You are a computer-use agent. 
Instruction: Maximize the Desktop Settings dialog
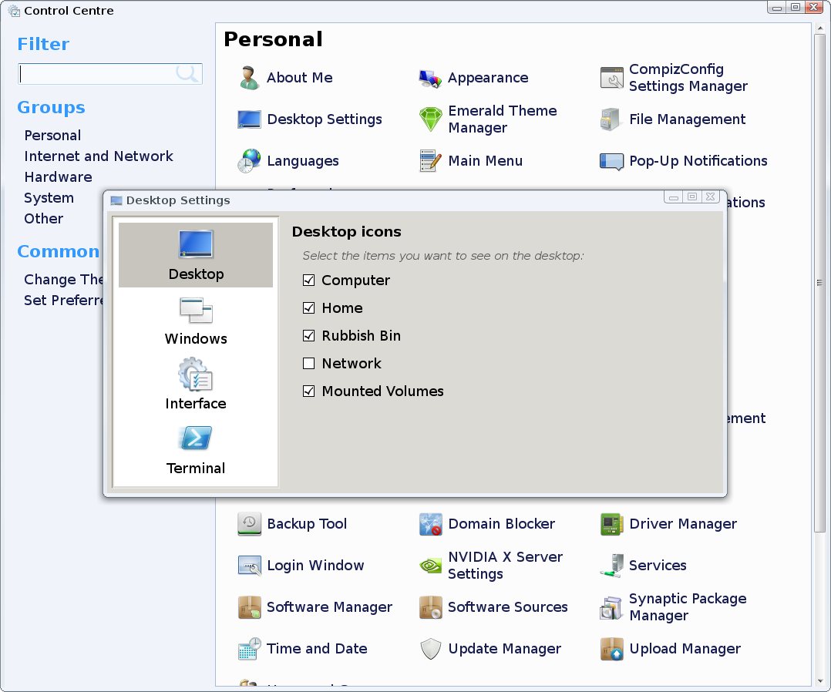click(x=691, y=197)
